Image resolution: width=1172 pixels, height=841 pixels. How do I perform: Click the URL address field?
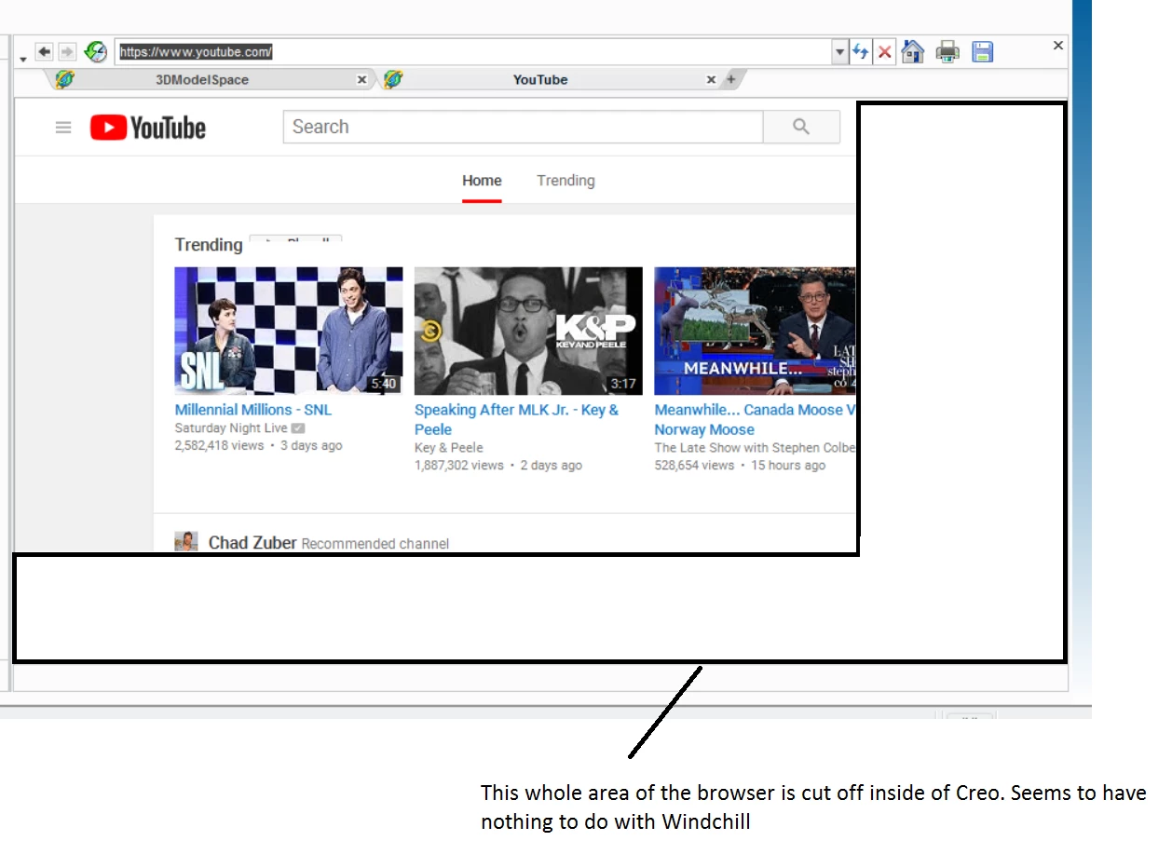point(473,52)
